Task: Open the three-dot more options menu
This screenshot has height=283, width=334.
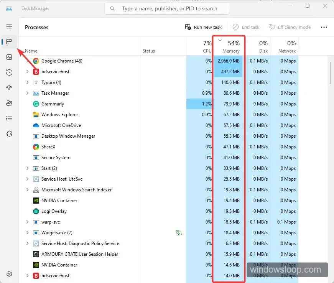Action: (x=324, y=27)
